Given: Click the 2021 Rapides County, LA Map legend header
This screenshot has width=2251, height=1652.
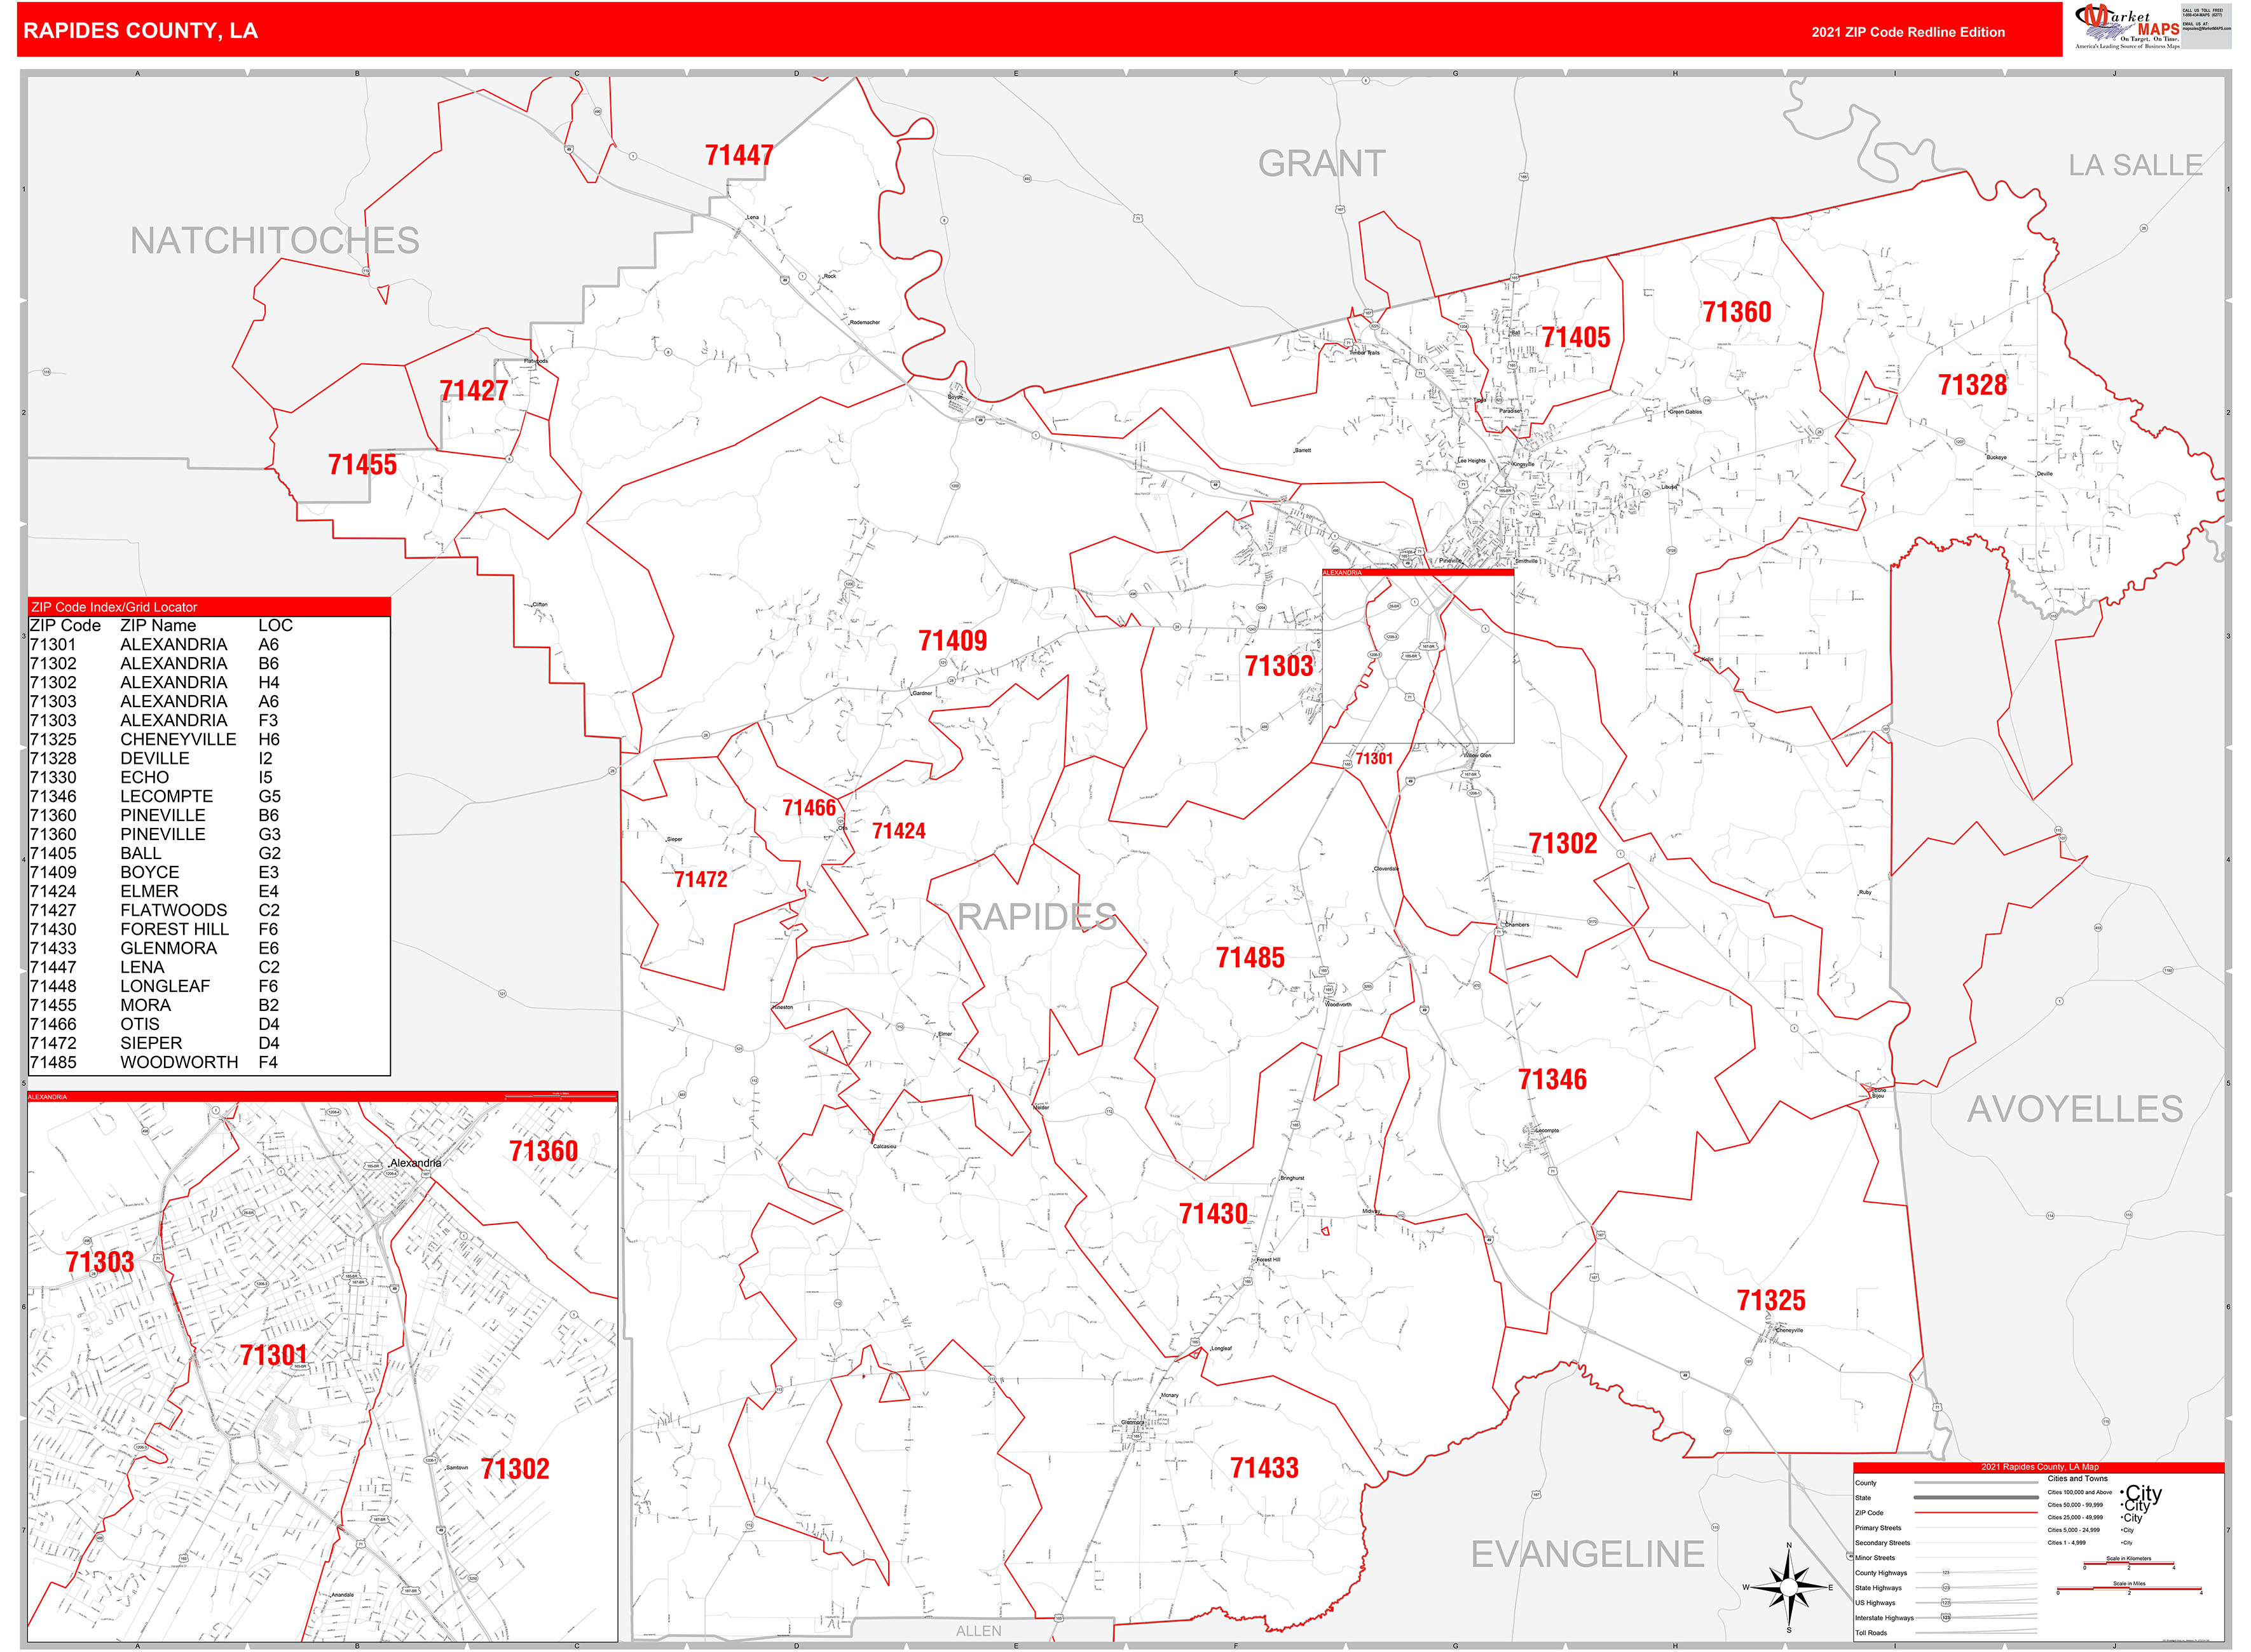Looking at the screenshot, I should tap(2040, 1467).
